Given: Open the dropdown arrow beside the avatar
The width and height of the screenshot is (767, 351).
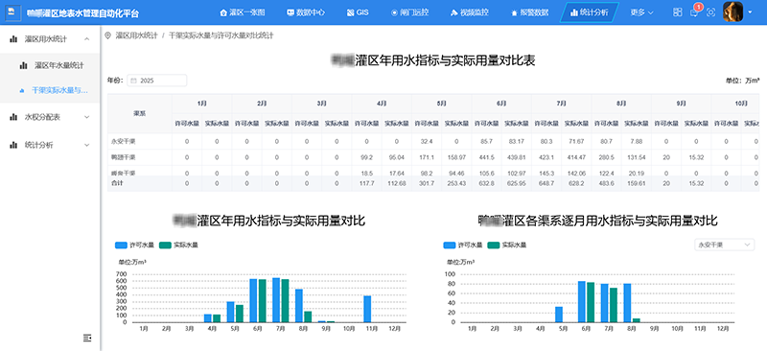Looking at the screenshot, I should pos(751,12).
